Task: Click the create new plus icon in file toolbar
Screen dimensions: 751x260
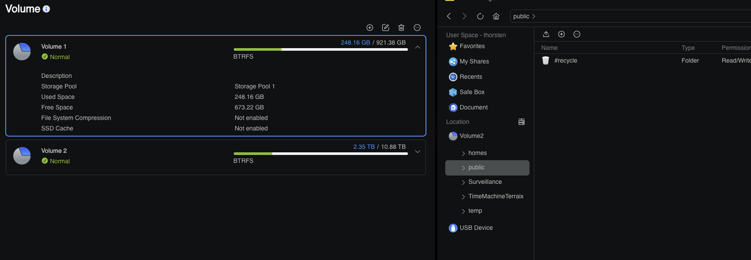Action: point(561,34)
